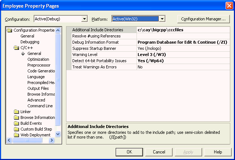Click the open C/C++ folder icon
This screenshot has width=235, height=160.
click(x=16, y=48)
